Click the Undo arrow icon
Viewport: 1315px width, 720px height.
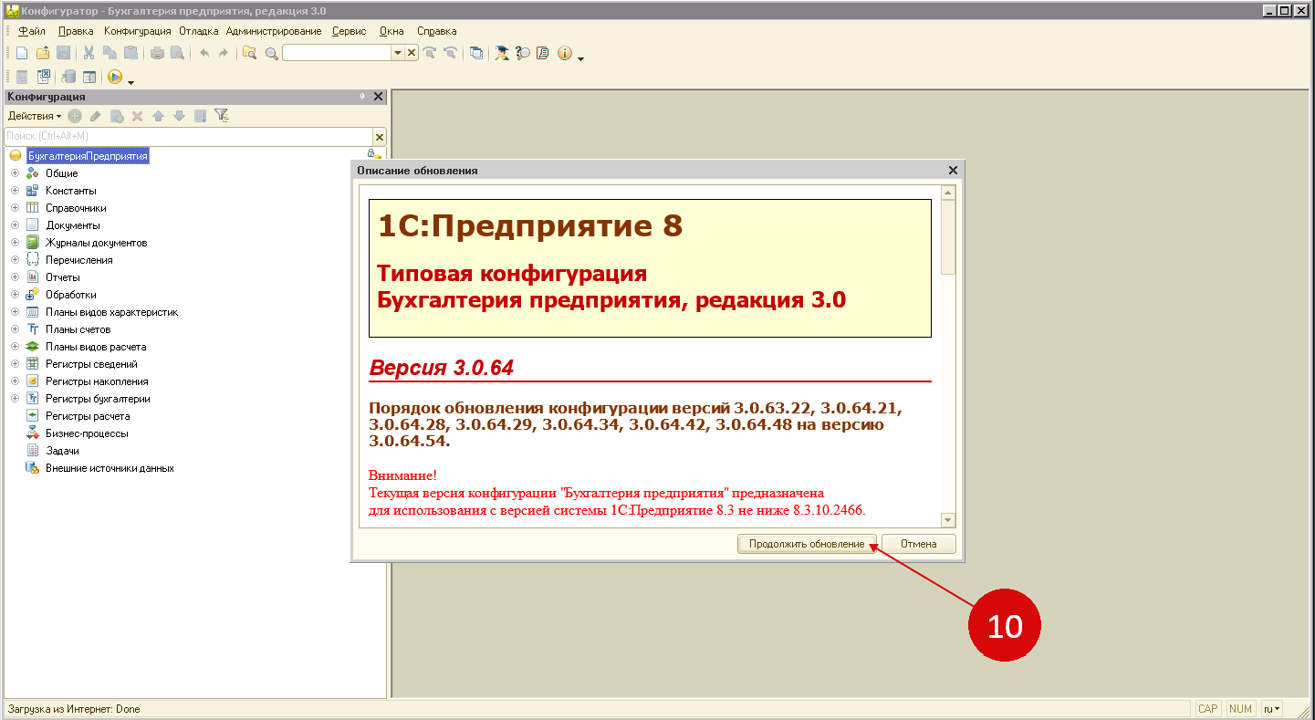coord(204,53)
